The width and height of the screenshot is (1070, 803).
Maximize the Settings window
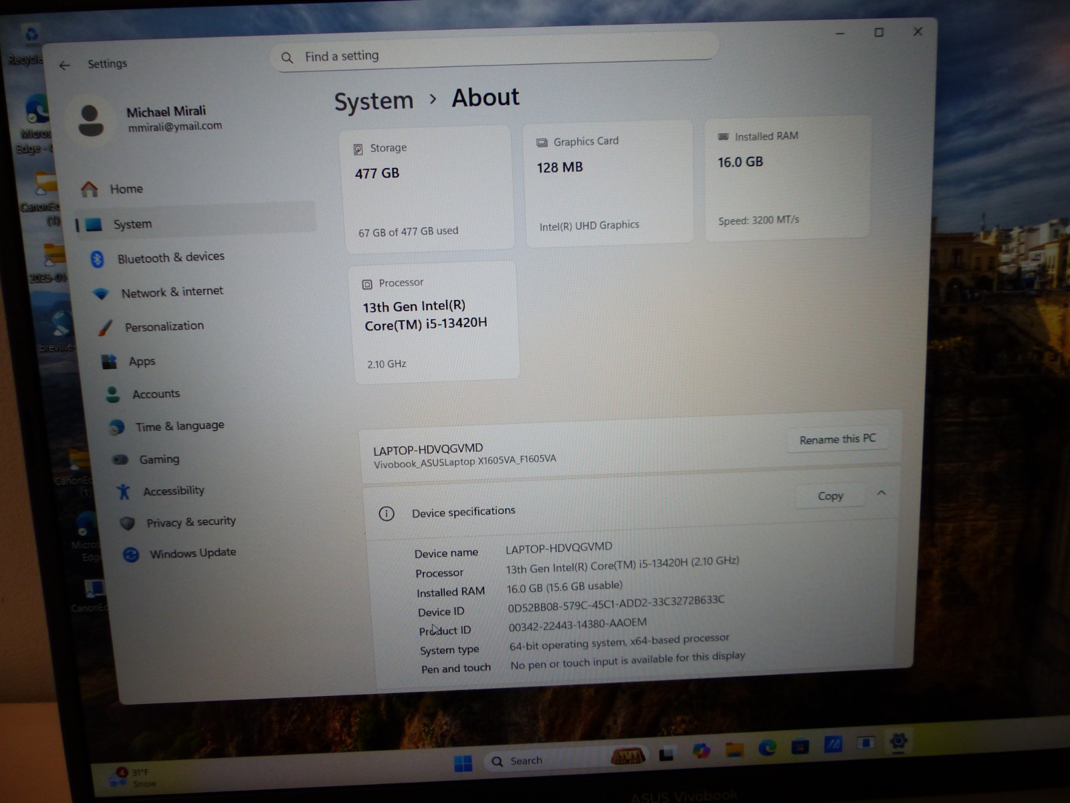tap(879, 32)
